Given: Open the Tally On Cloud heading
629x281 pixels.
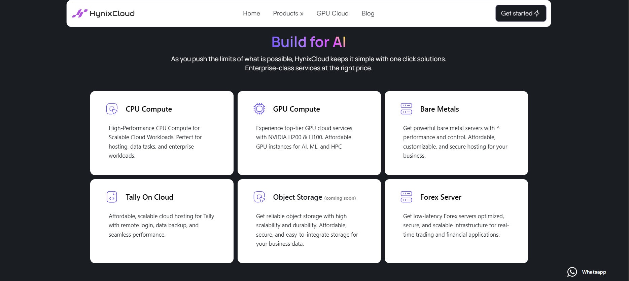Looking at the screenshot, I should (149, 197).
